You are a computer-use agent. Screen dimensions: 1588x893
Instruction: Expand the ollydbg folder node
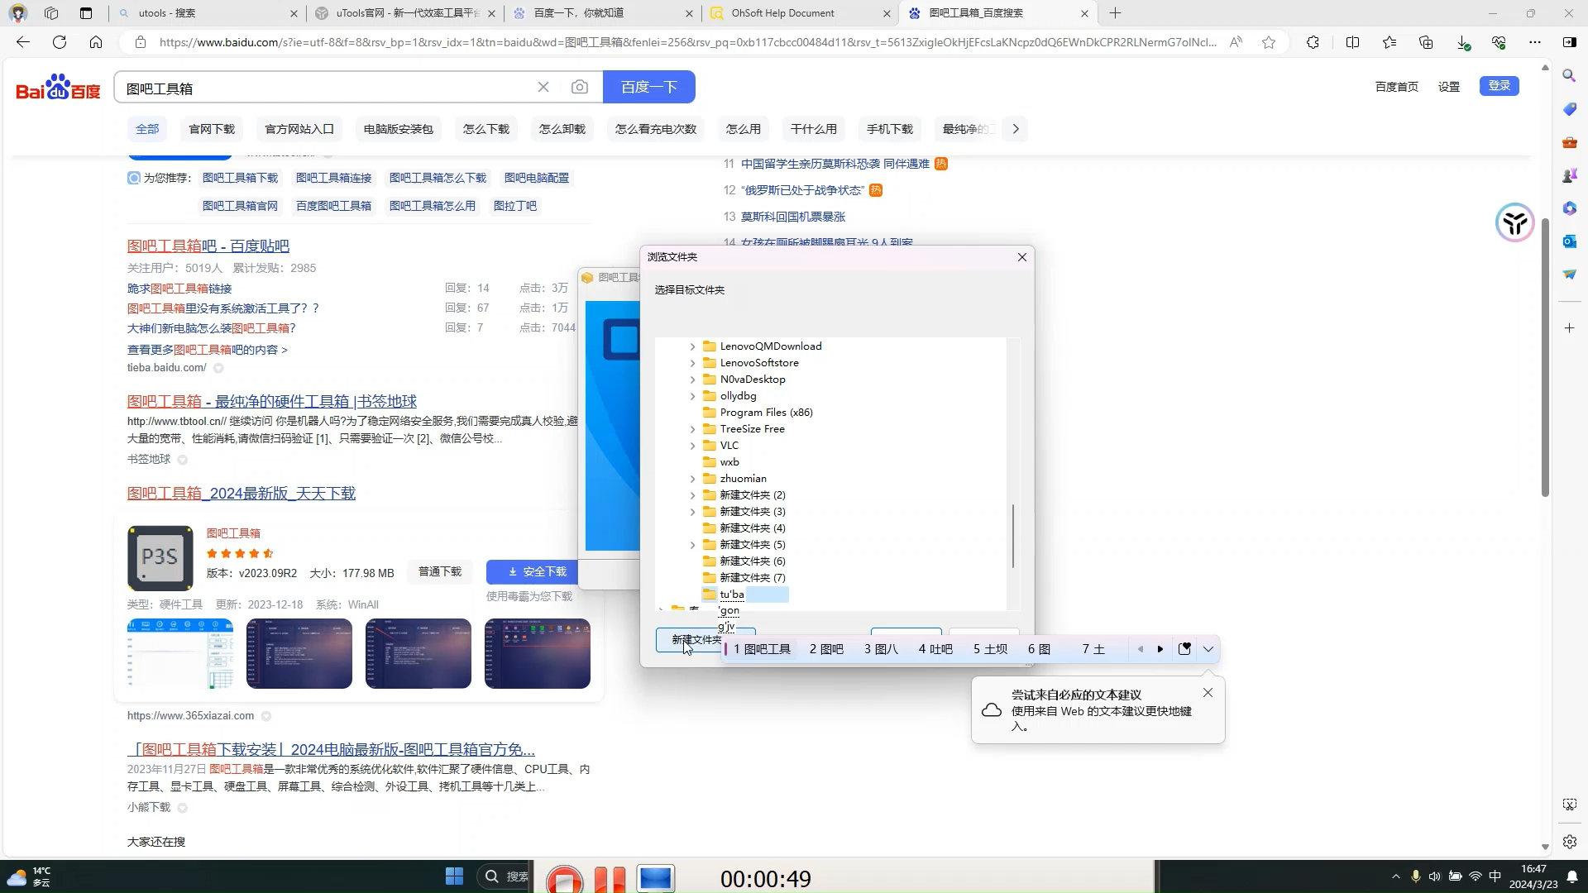[x=693, y=396]
